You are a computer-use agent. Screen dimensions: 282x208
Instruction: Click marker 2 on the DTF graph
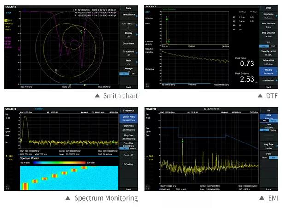pos(169,41)
